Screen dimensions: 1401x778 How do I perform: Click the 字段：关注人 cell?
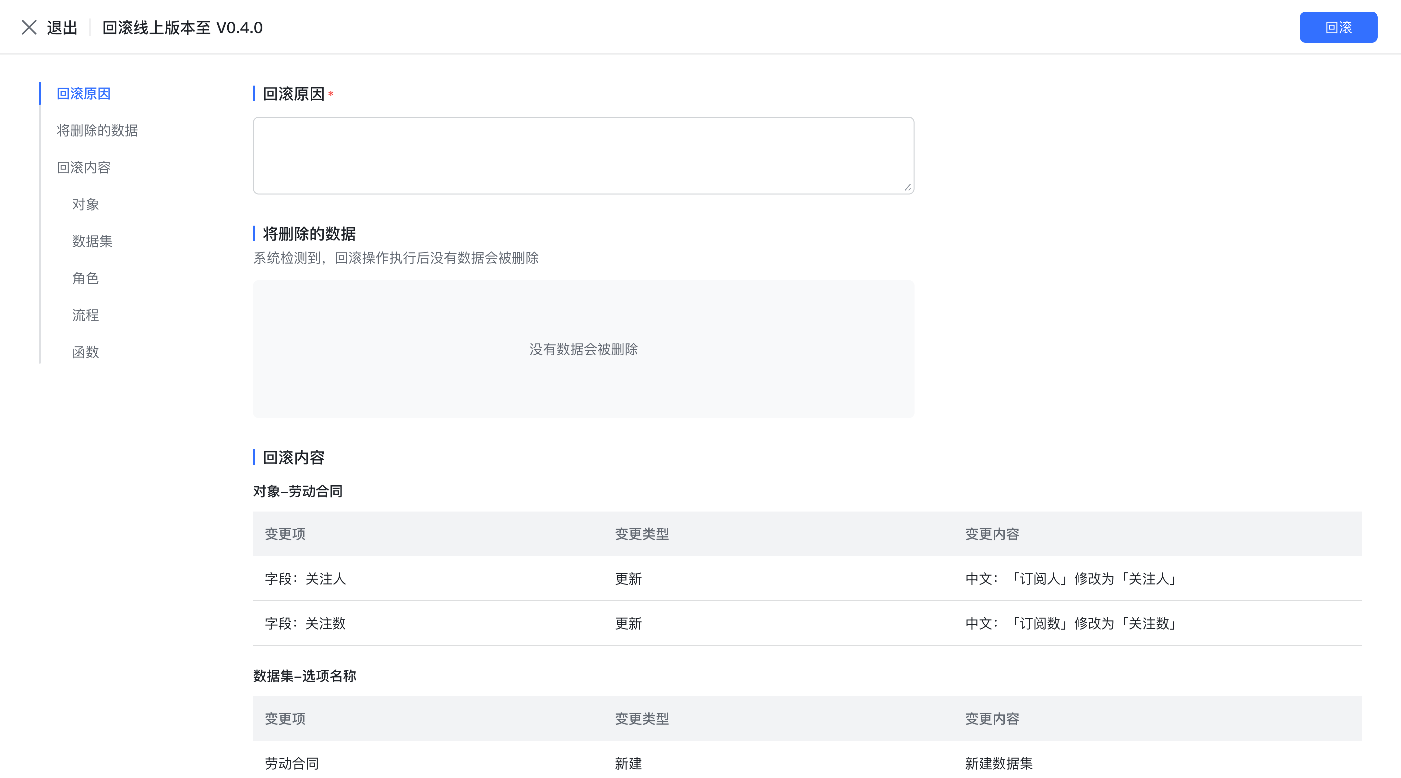(305, 578)
